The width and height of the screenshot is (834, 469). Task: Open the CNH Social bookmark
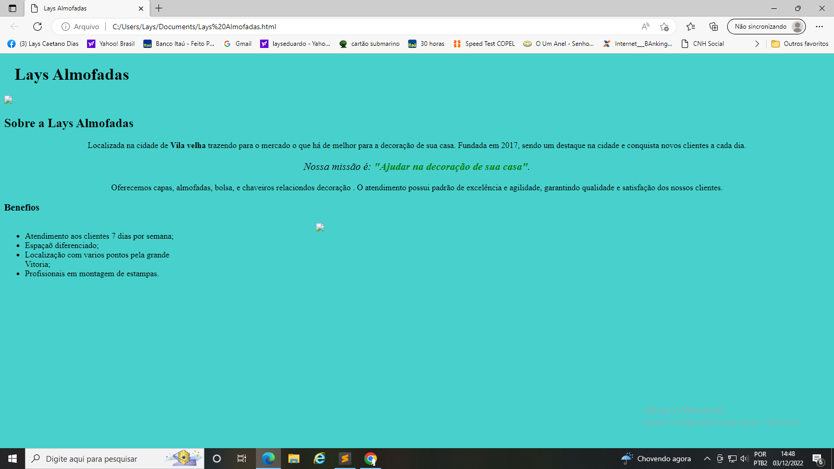click(x=703, y=44)
